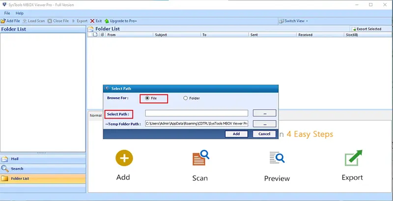Click the Preview step icon
This screenshot has height=201, width=393.
pyautogui.click(x=277, y=157)
